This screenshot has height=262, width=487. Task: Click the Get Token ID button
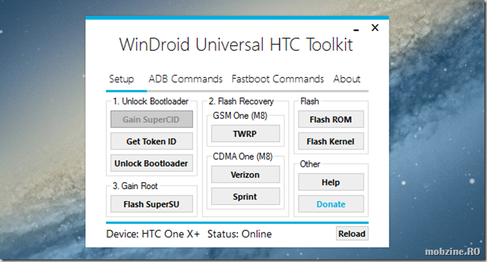coord(152,141)
